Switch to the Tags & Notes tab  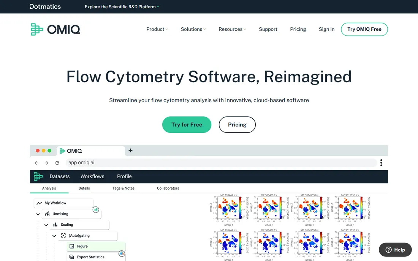pos(123,188)
